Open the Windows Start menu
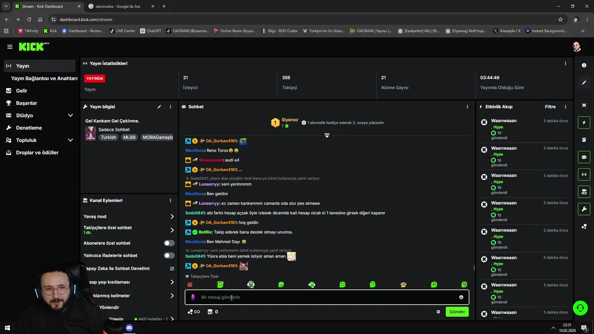Screen dimensions: 594x334 [7, 328]
